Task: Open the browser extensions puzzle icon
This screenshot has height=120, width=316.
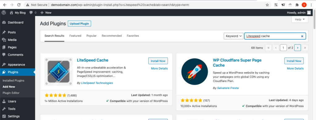Action: tap(297, 5)
